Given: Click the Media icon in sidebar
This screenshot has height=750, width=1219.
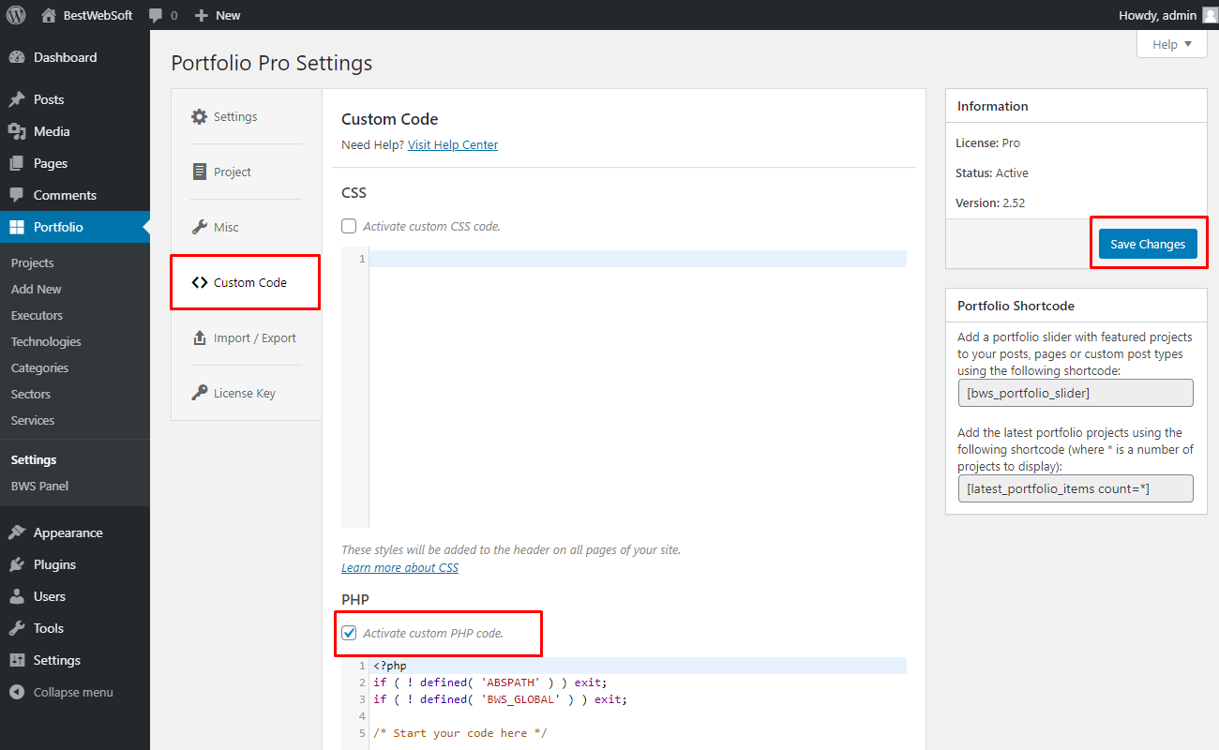Looking at the screenshot, I should click(17, 131).
